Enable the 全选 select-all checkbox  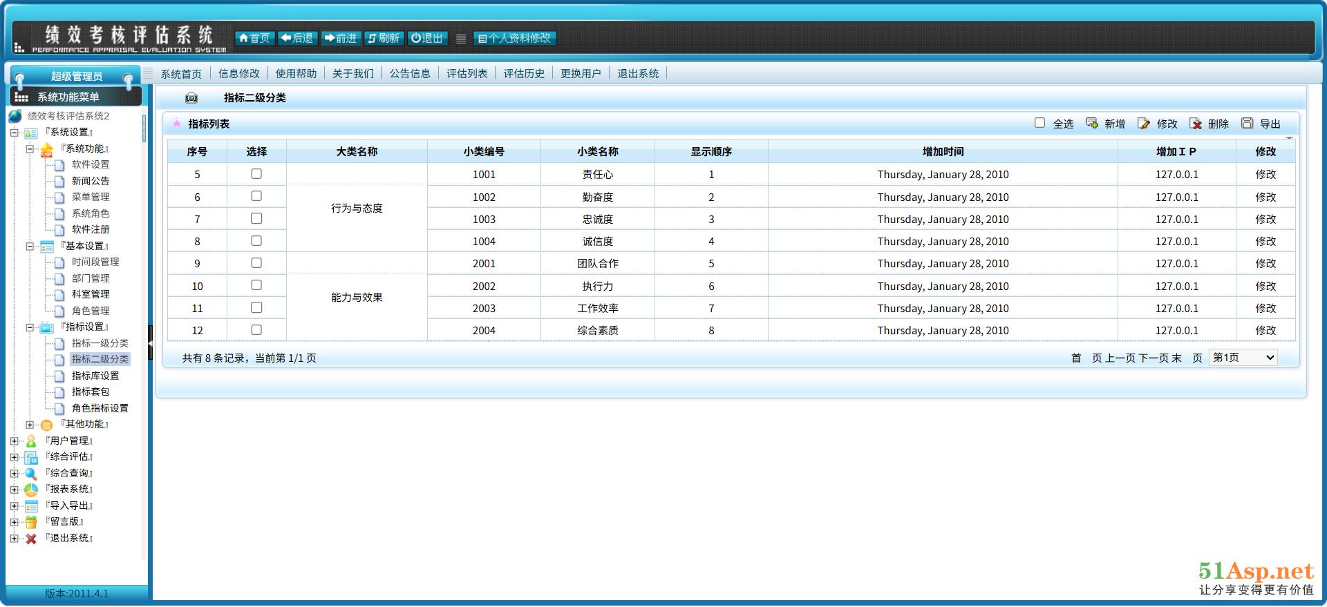pyautogui.click(x=1039, y=123)
